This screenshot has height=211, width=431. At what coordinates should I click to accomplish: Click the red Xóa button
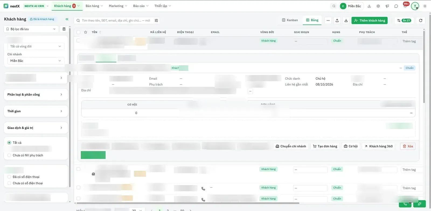click(x=408, y=146)
